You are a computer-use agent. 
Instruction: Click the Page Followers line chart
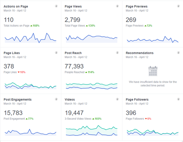153,132
